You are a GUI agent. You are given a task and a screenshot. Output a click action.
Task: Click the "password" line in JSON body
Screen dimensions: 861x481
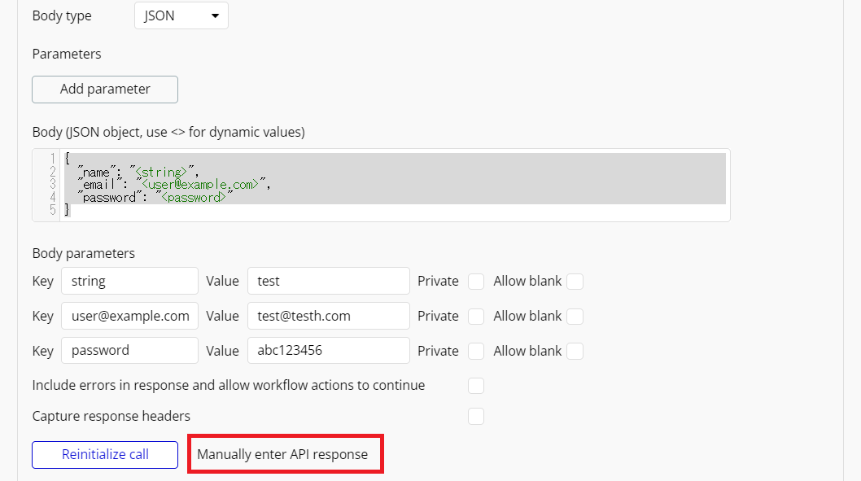156,197
